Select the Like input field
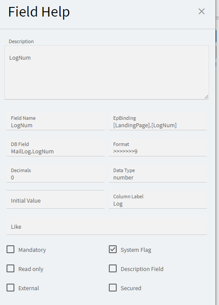 coord(107,226)
